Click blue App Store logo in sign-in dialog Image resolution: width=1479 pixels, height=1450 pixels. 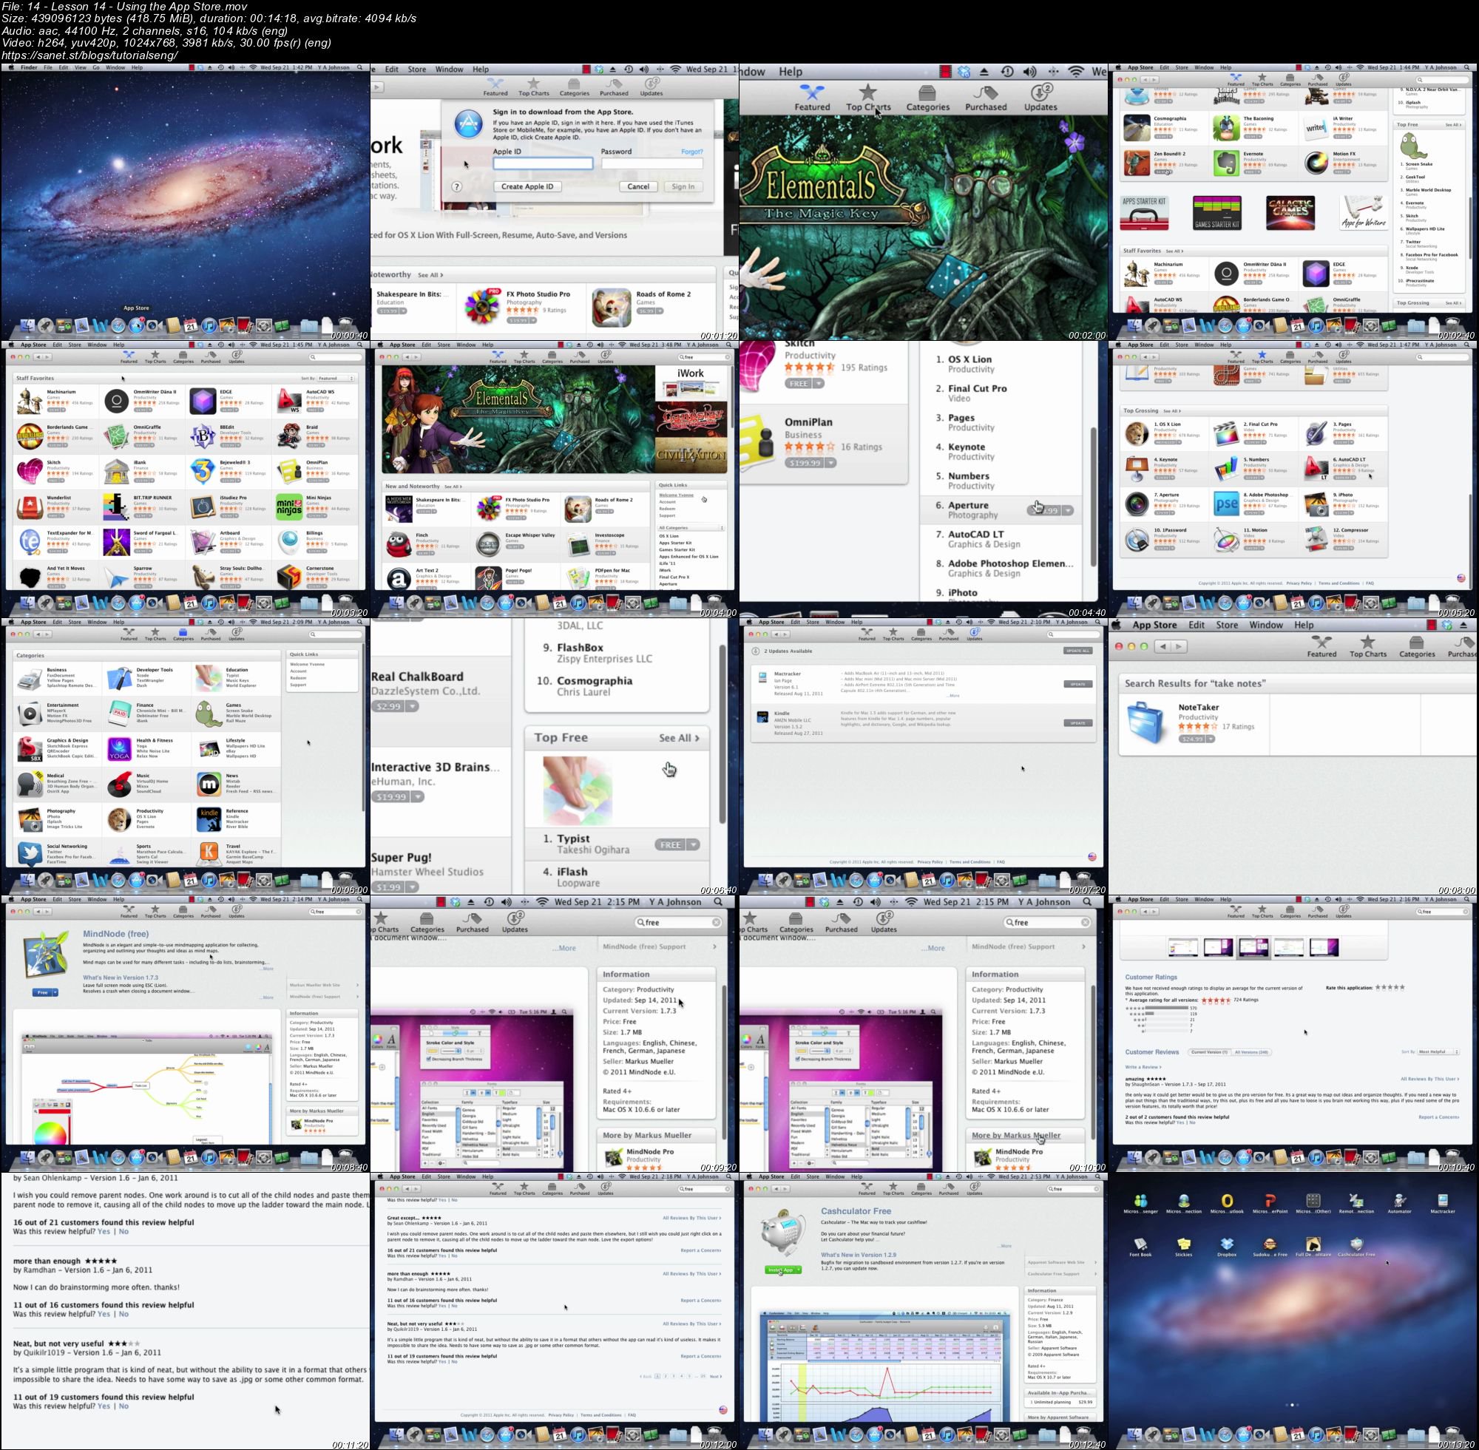tap(467, 123)
